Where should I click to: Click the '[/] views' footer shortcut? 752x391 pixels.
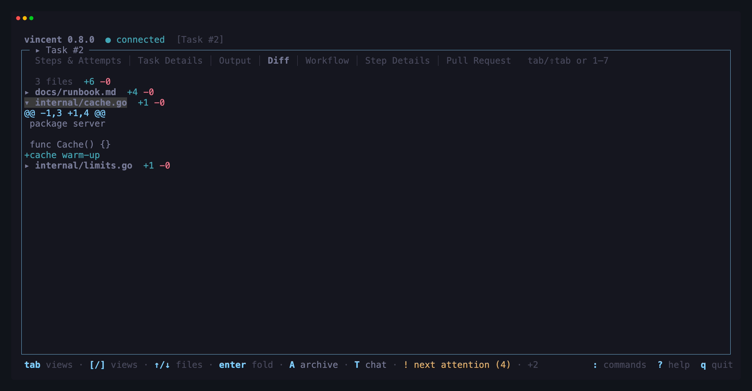point(113,365)
